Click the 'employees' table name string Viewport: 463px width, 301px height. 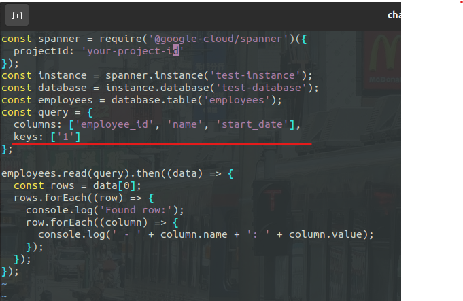pos(237,100)
